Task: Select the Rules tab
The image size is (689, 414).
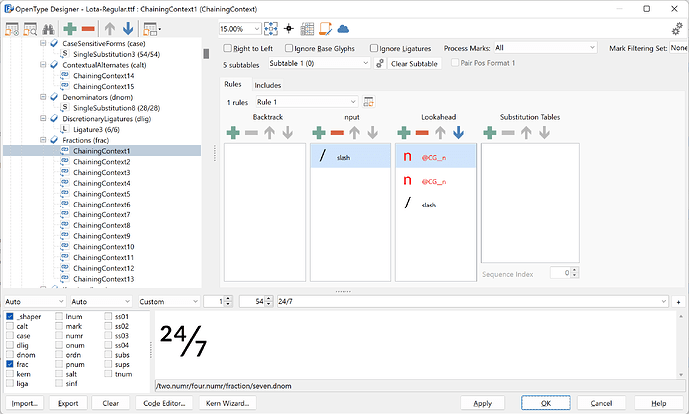Action: [x=233, y=86]
